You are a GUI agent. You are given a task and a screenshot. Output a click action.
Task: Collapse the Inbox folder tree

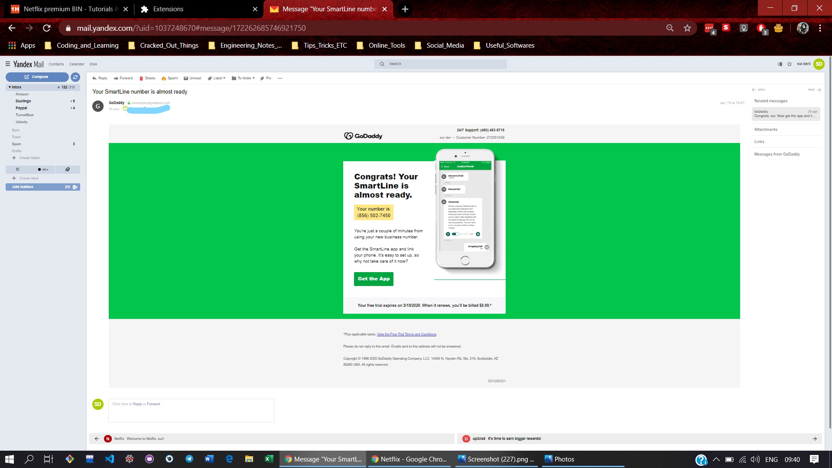pyautogui.click(x=10, y=87)
